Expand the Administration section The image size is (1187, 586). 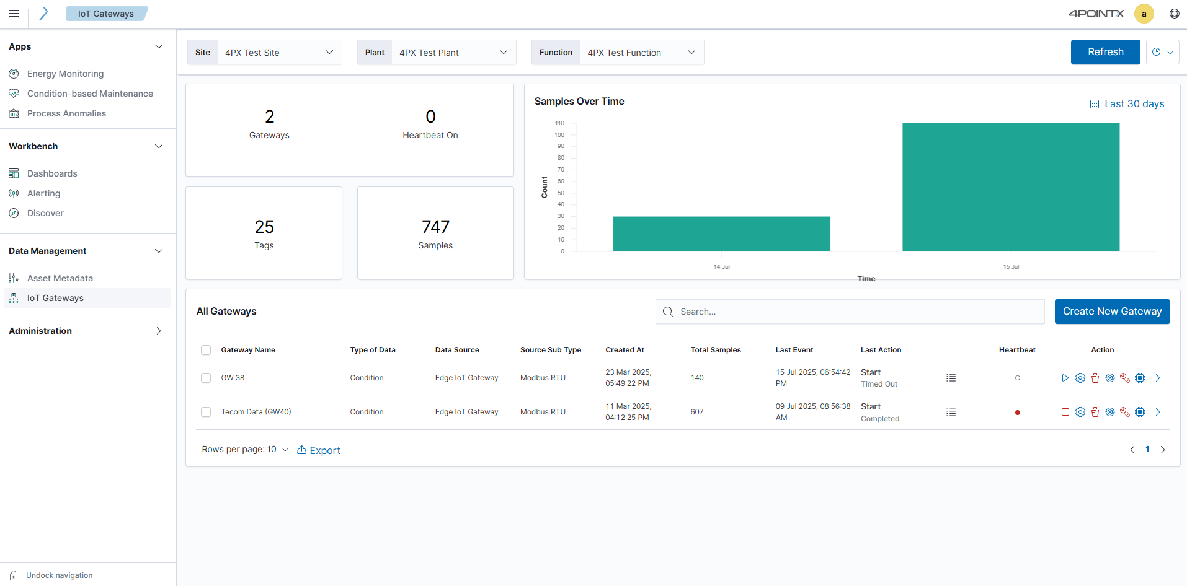click(x=159, y=331)
